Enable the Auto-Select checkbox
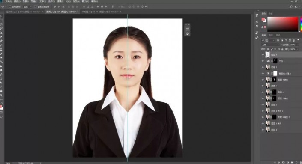The height and width of the screenshot is (164, 302). coord(10,6)
